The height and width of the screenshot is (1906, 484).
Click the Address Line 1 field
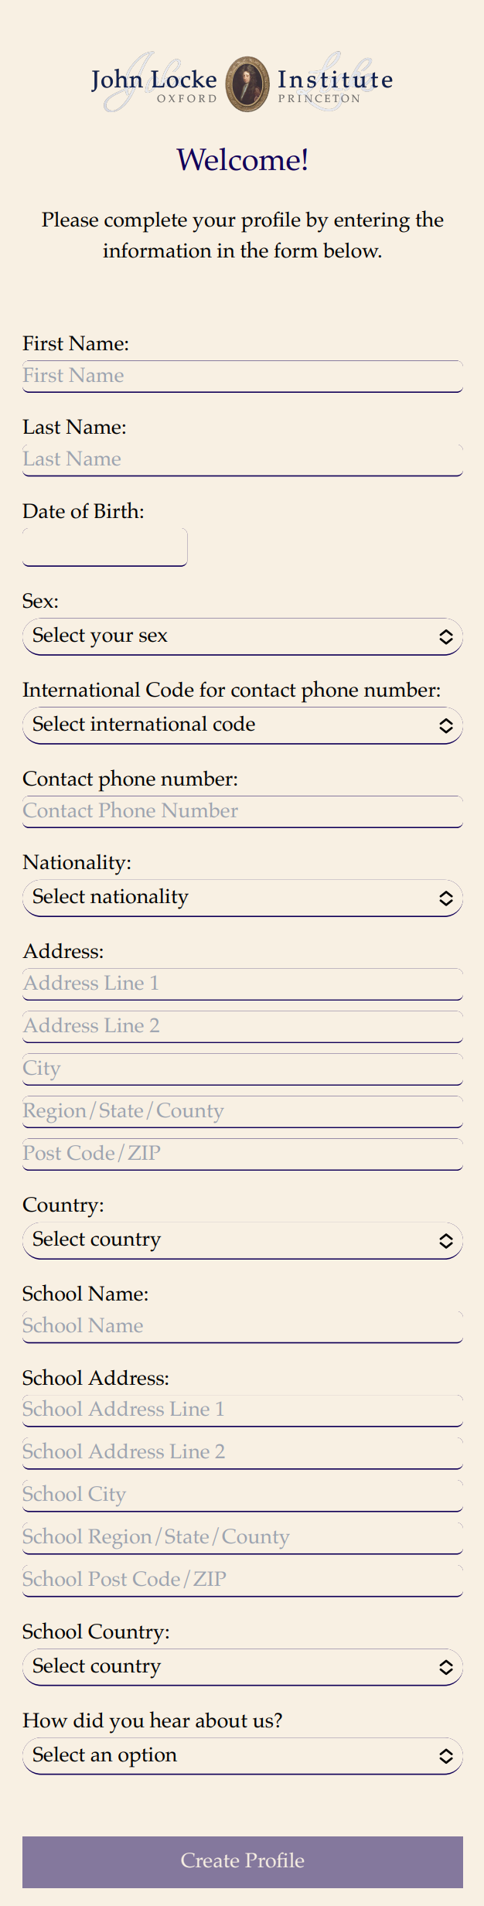pyautogui.click(x=243, y=984)
